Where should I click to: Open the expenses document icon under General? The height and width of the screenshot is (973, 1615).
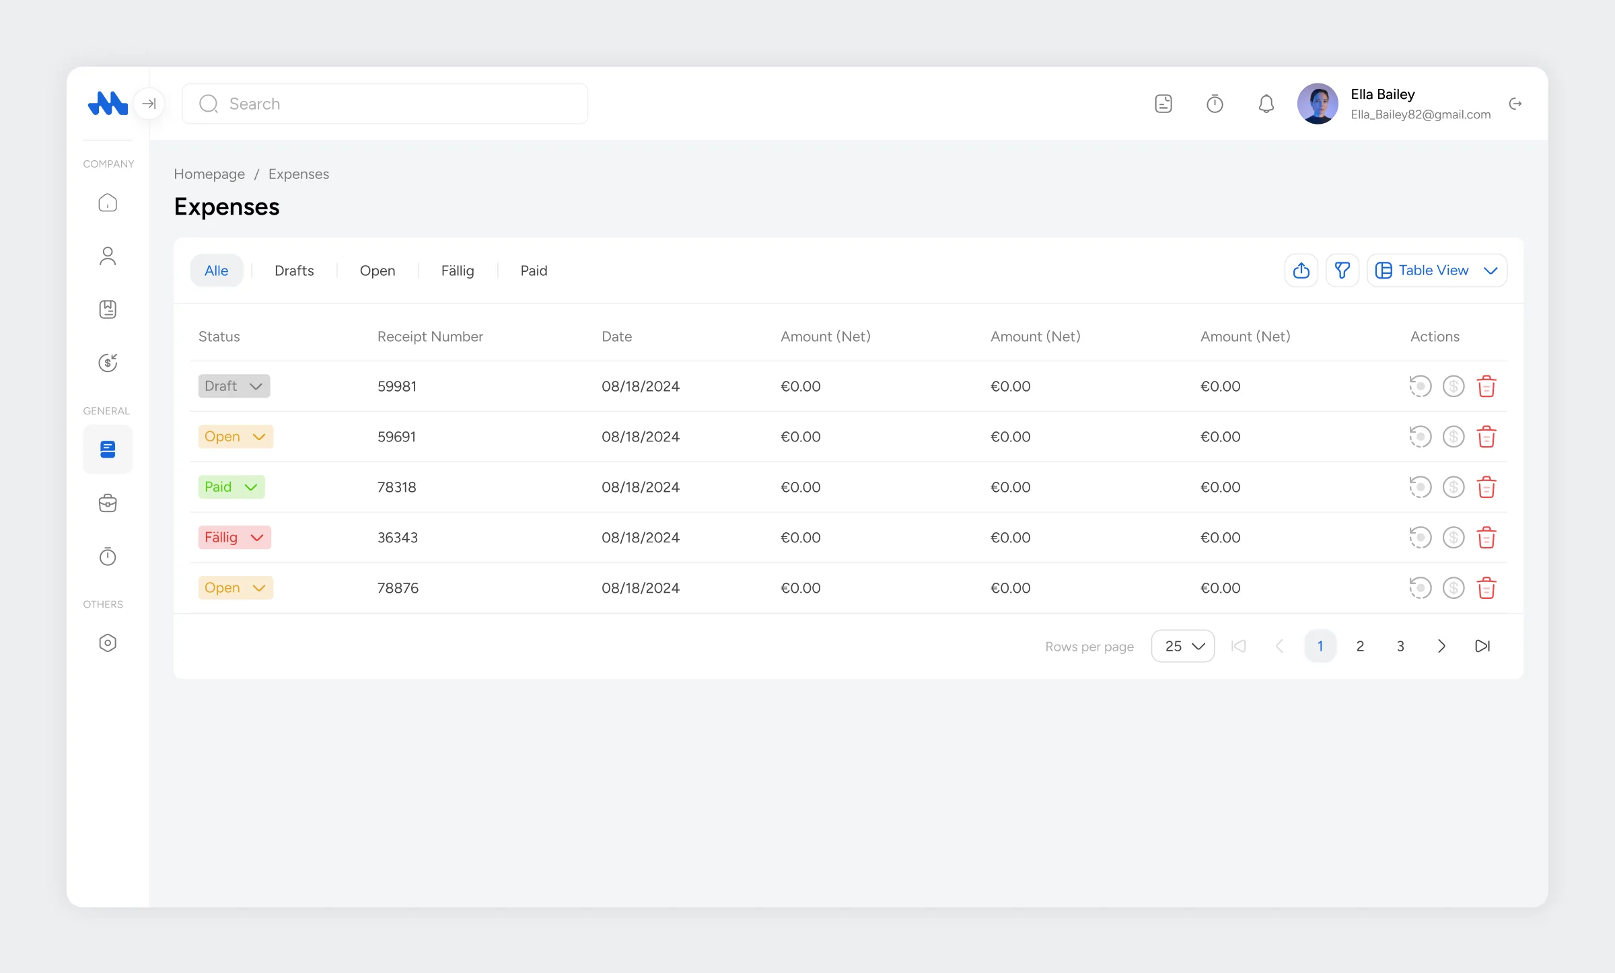coord(108,449)
